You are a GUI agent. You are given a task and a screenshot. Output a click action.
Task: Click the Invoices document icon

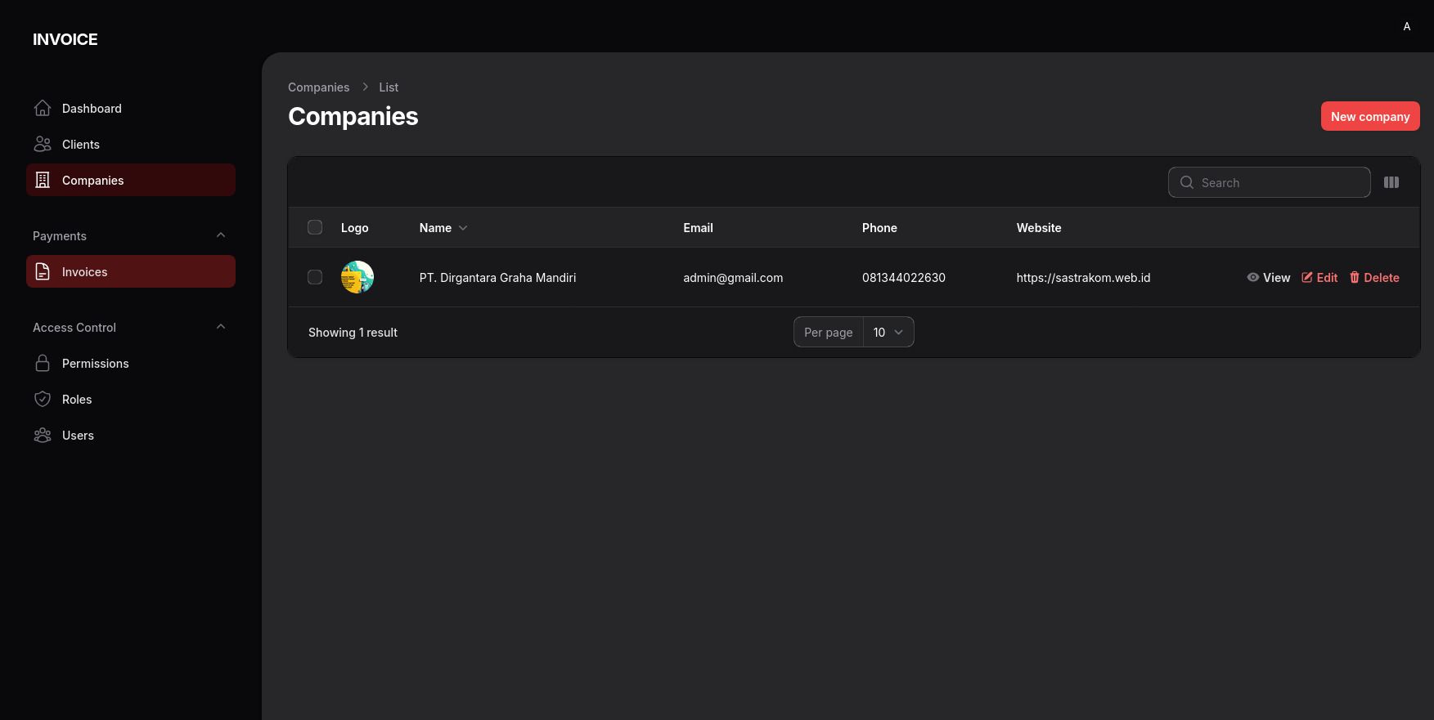point(43,272)
